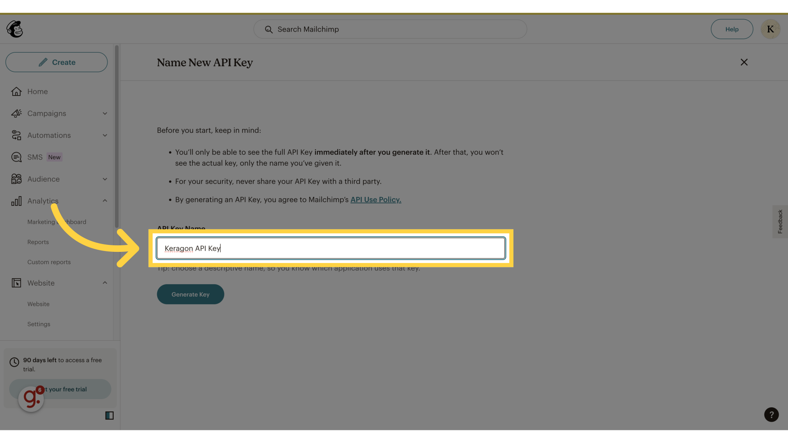Click the pencil icon in Create button
The height and width of the screenshot is (443, 788).
pyautogui.click(x=43, y=62)
